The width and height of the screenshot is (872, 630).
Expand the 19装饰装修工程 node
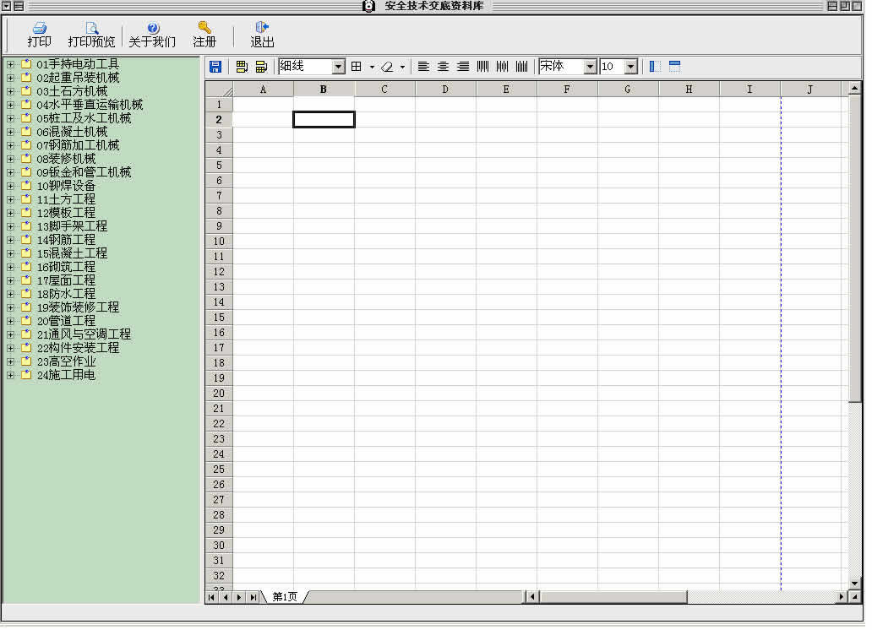coord(10,307)
